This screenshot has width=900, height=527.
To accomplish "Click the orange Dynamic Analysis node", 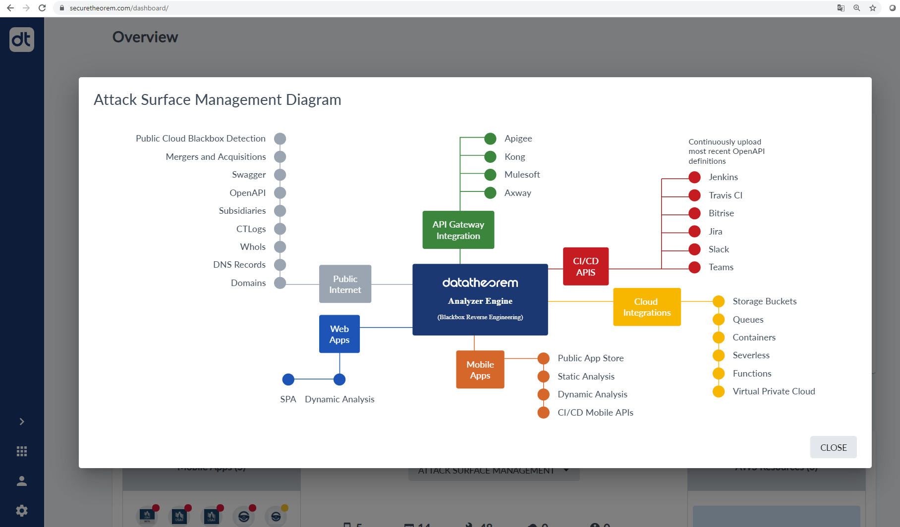I will coord(544,394).
